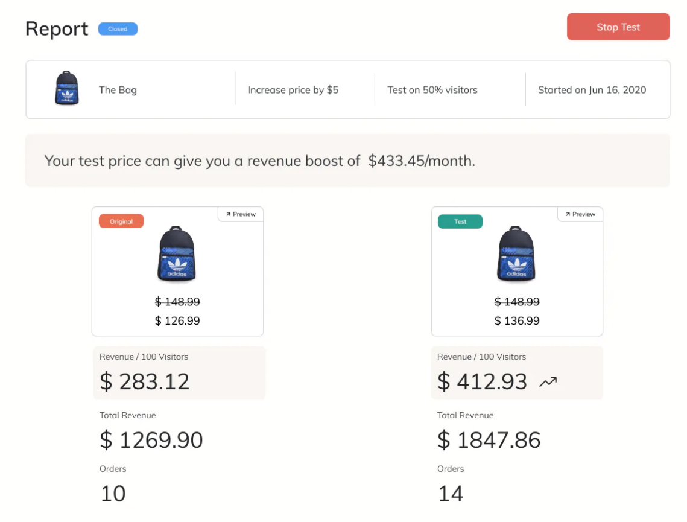The width and height of the screenshot is (687, 522).
Task: Click Increase price by $5 text
Action: (x=293, y=90)
